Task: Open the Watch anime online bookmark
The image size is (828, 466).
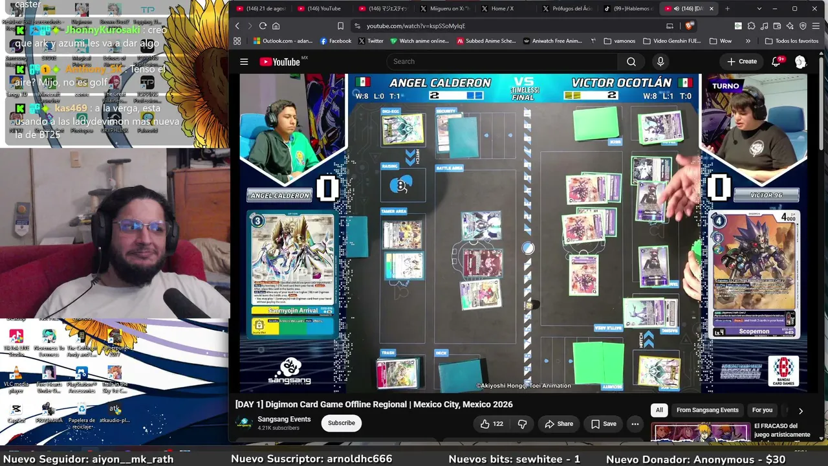Action: point(419,41)
